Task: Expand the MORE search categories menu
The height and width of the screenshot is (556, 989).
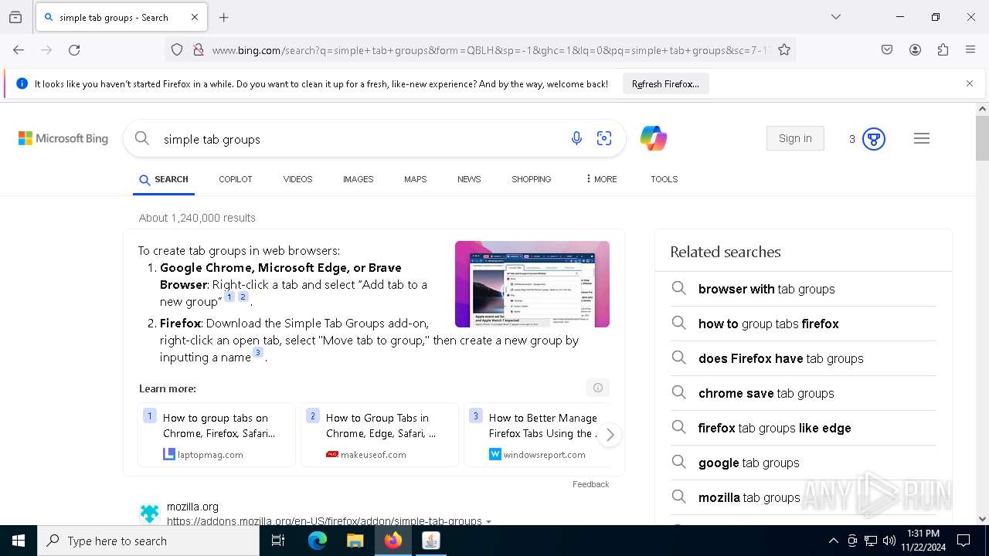Action: pos(601,179)
